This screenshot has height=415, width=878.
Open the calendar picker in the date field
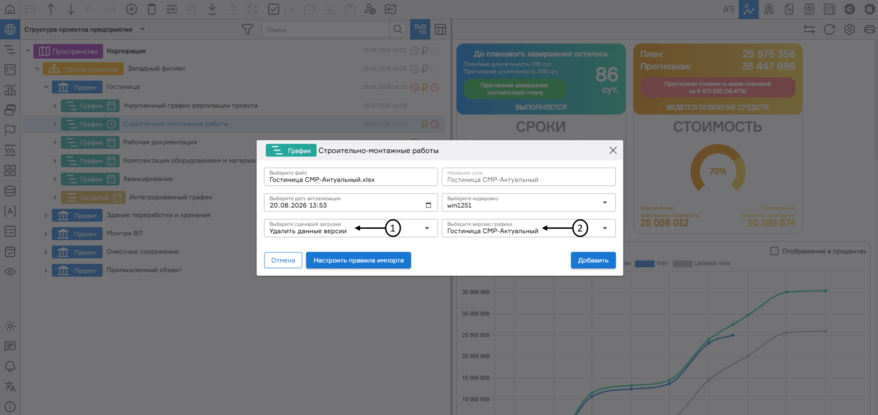(x=428, y=205)
